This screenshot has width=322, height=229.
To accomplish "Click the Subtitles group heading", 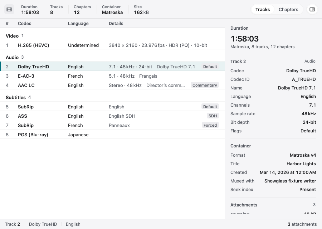I will pyautogui.click(x=16, y=97).
